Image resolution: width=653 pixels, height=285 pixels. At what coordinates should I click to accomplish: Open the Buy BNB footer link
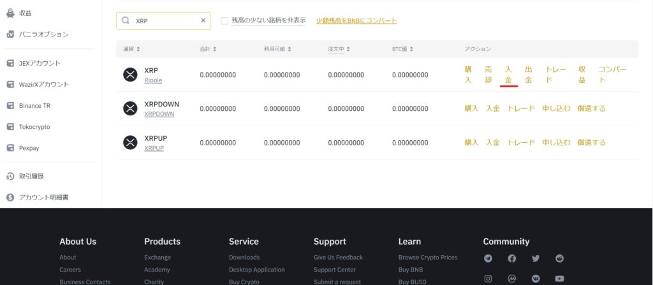point(411,270)
